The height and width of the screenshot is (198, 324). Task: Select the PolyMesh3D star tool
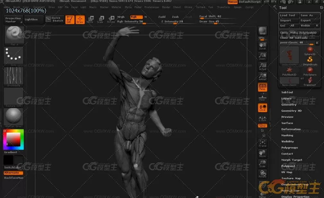(289, 71)
